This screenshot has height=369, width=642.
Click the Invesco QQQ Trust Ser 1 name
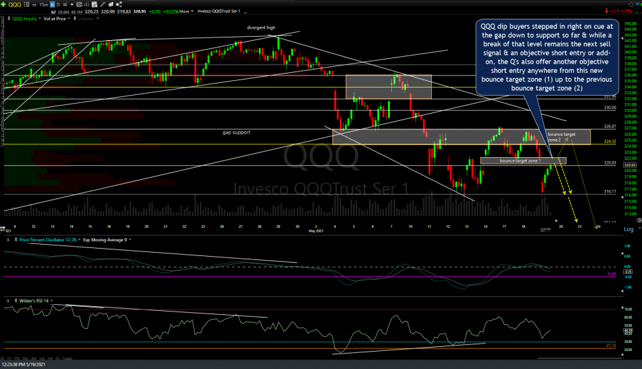tap(219, 11)
